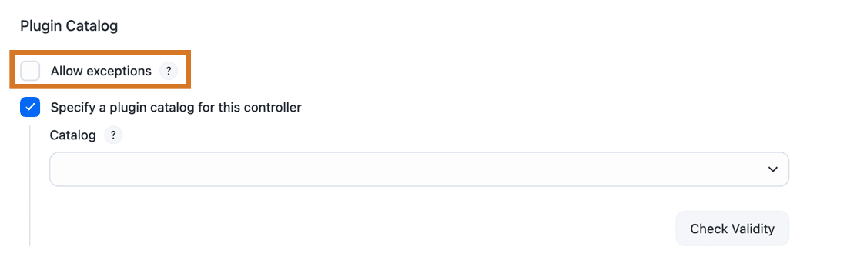Click 'Specify a plugin catalog for this controller' label

[176, 107]
